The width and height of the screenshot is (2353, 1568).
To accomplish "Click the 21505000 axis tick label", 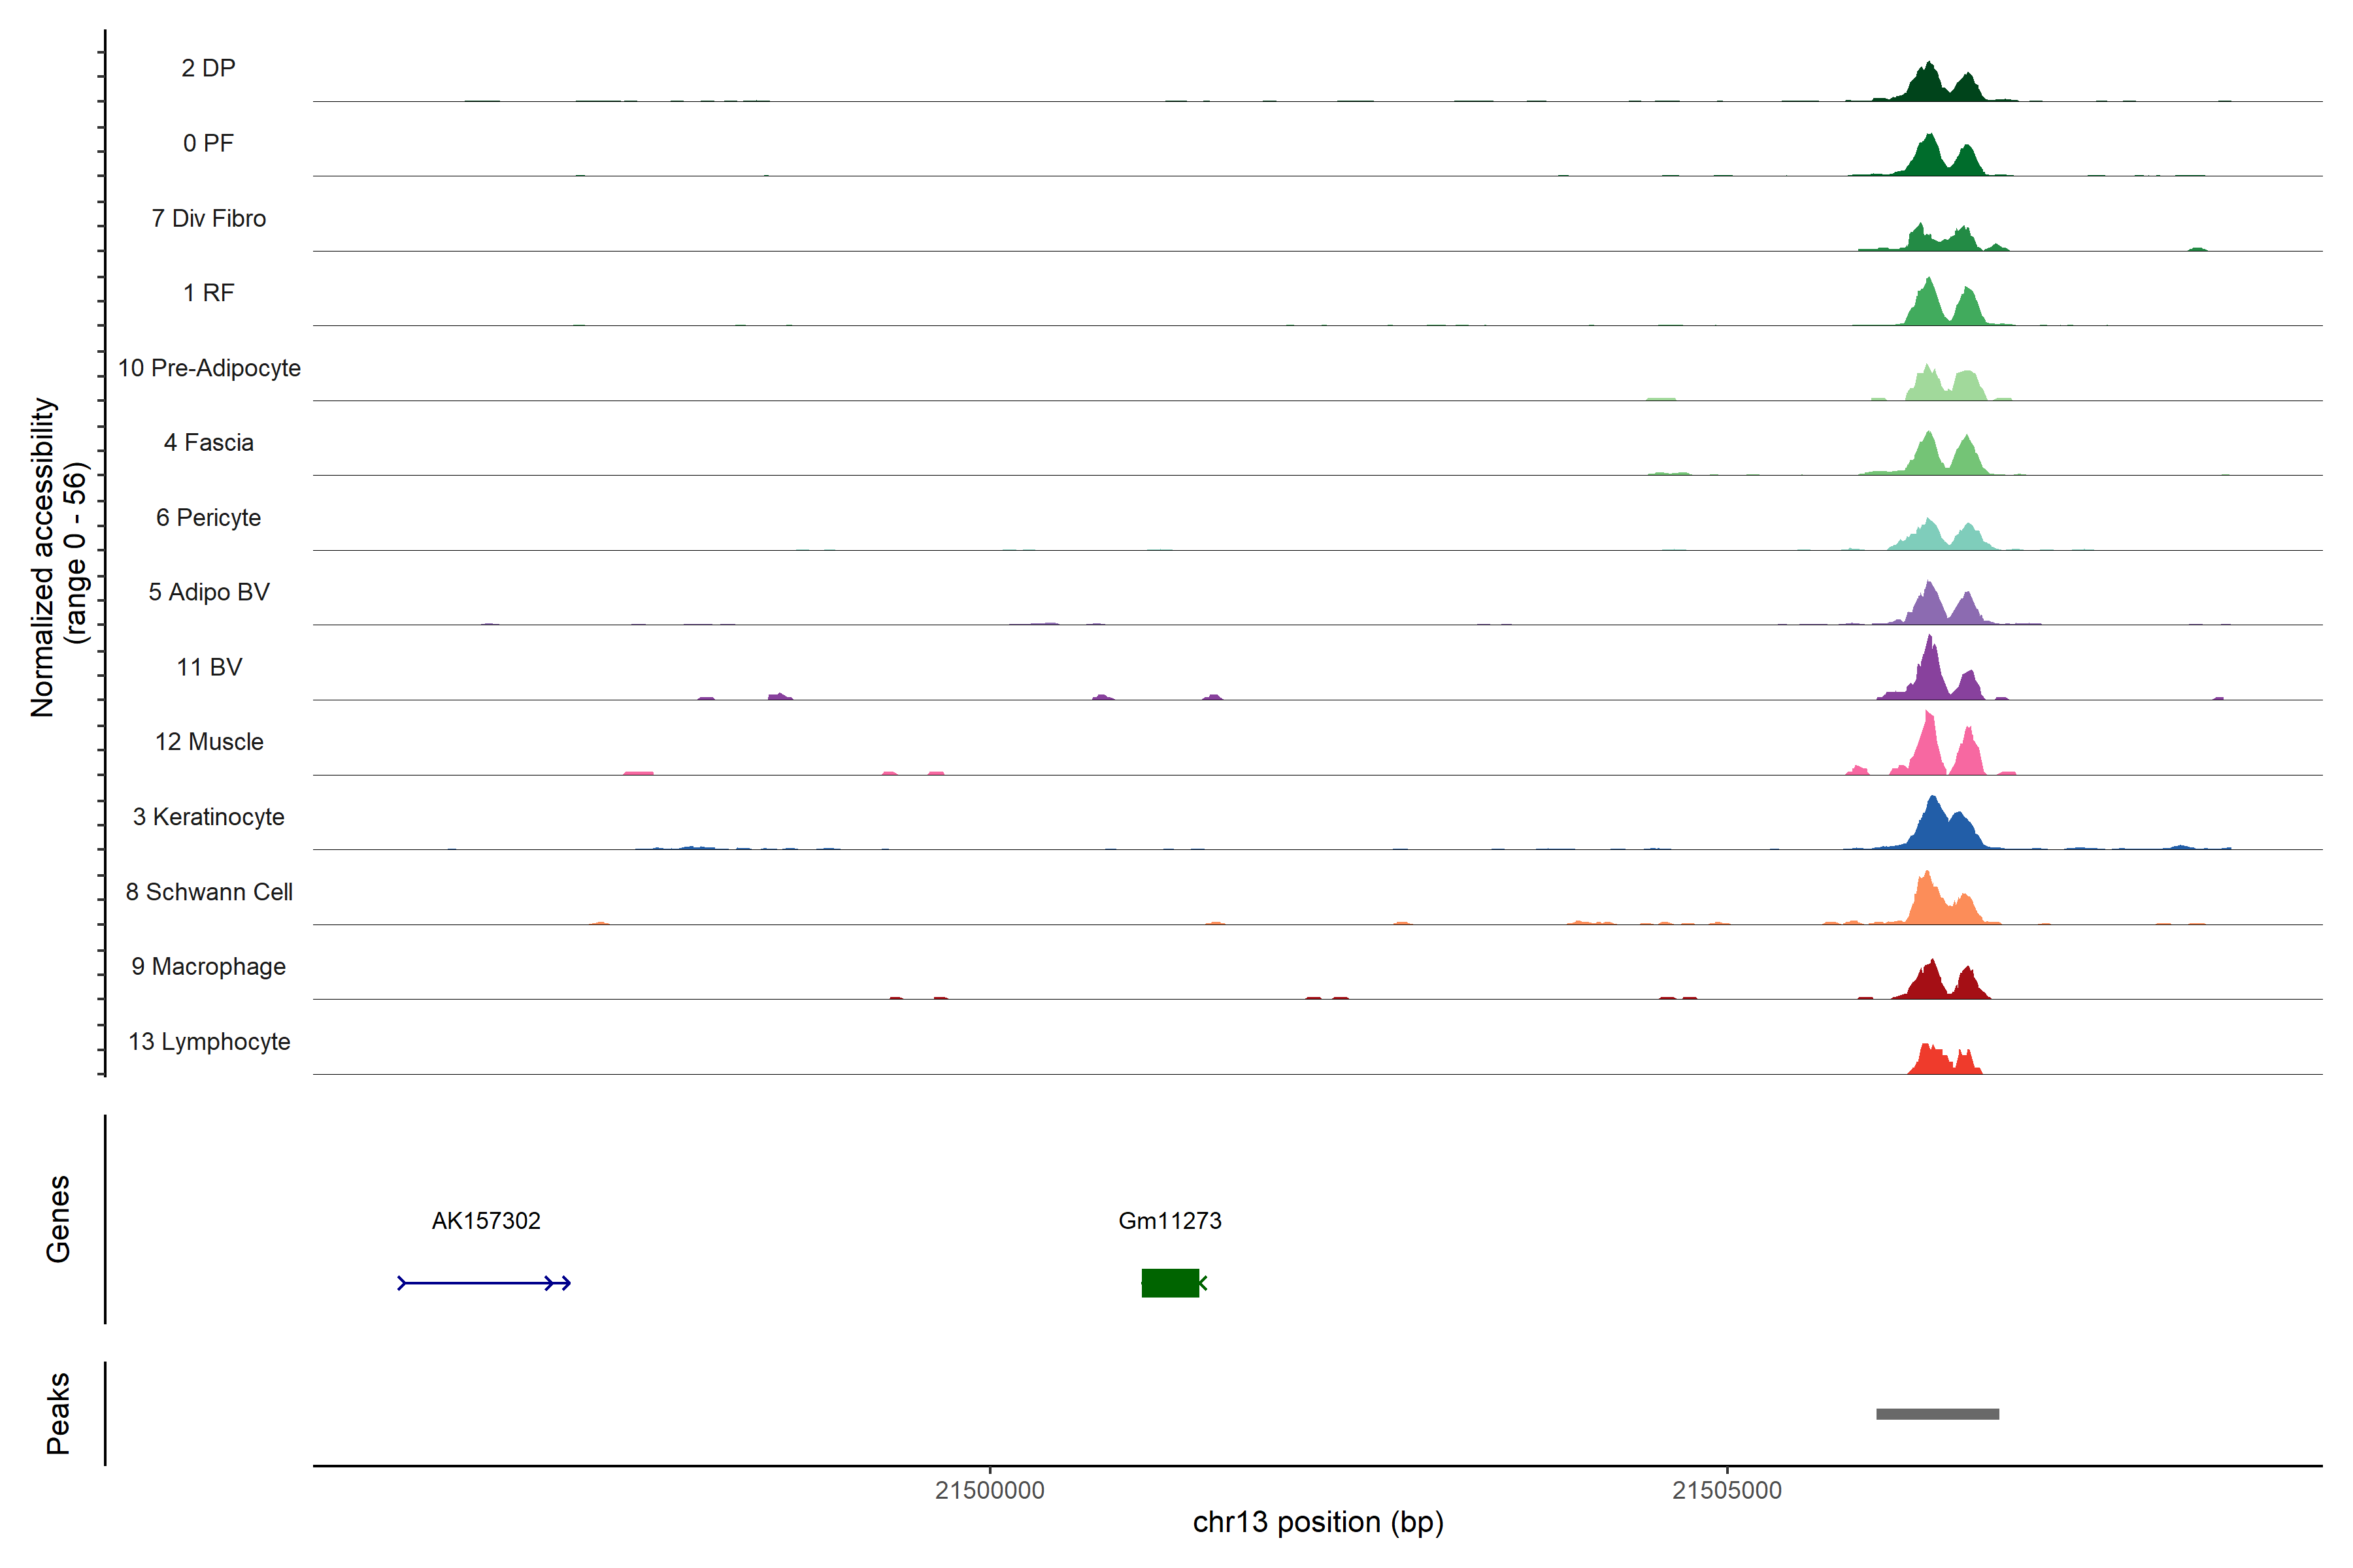I will pyautogui.click(x=1727, y=1490).
